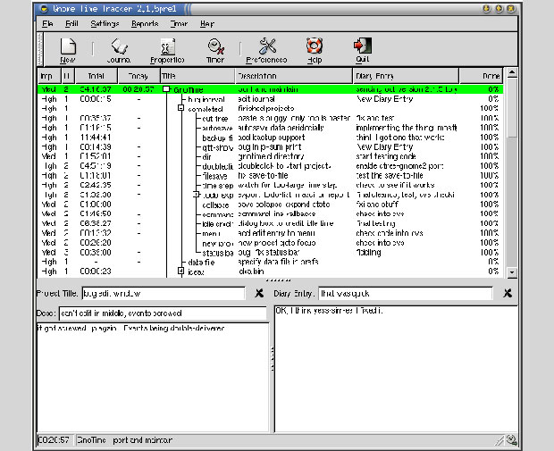
Task: Click the horizontal pane divider handle
Action: coord(278,280)
